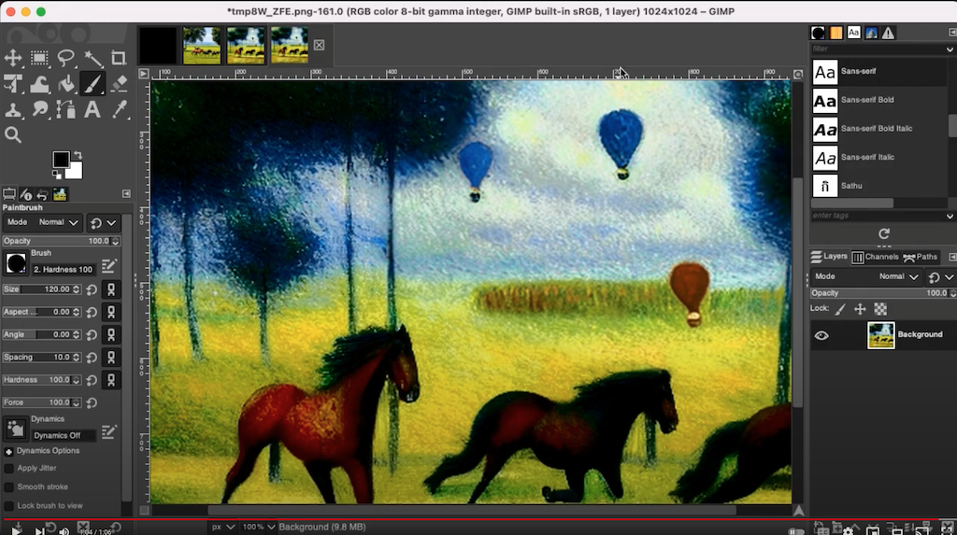This screenshot has width=957, height=535.
Task: Open the Device Status tab
Action: click(26, 194)
